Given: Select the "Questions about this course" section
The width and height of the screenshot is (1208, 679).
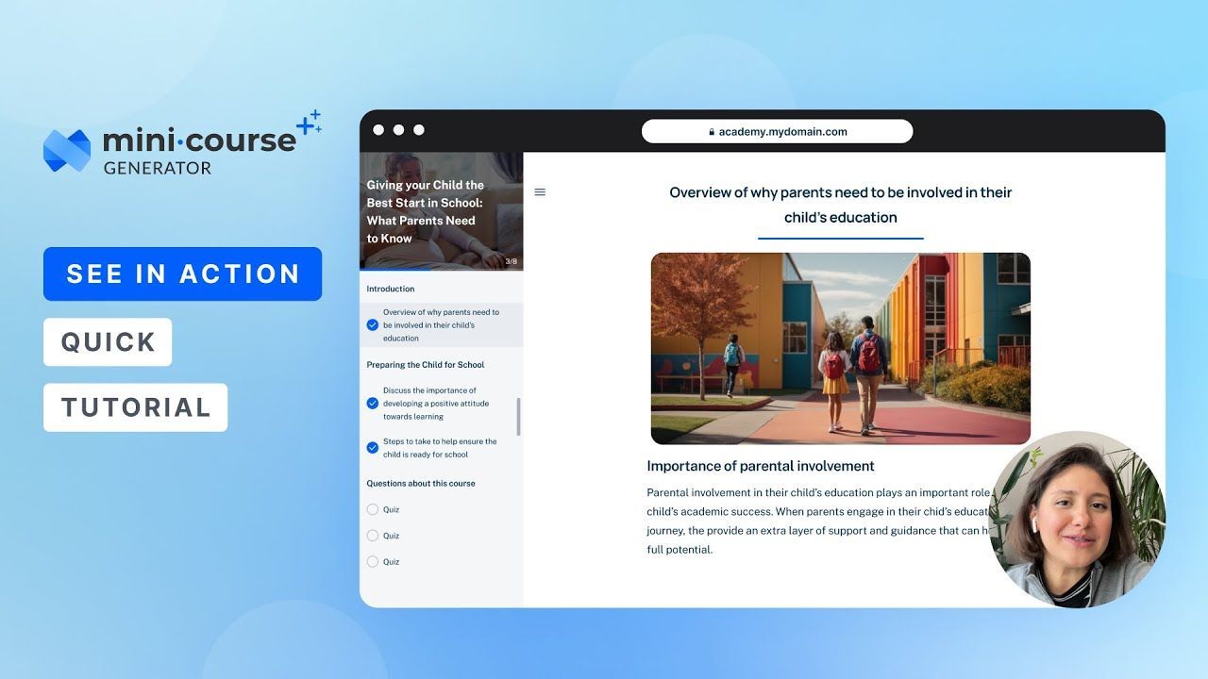Looking at the screenshot, I should pyautogui.click(x=421, y=484).
